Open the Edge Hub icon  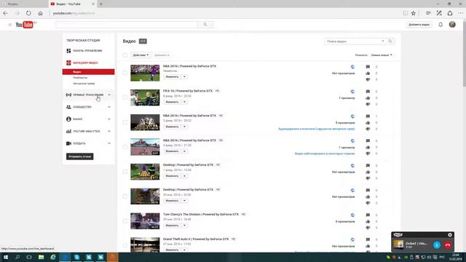pos(428,13)
